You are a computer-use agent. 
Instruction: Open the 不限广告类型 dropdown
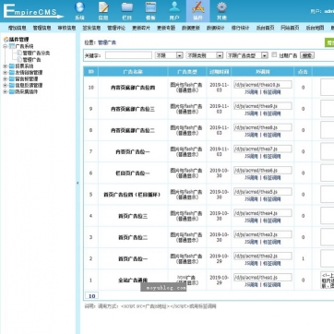coord(247,55)
